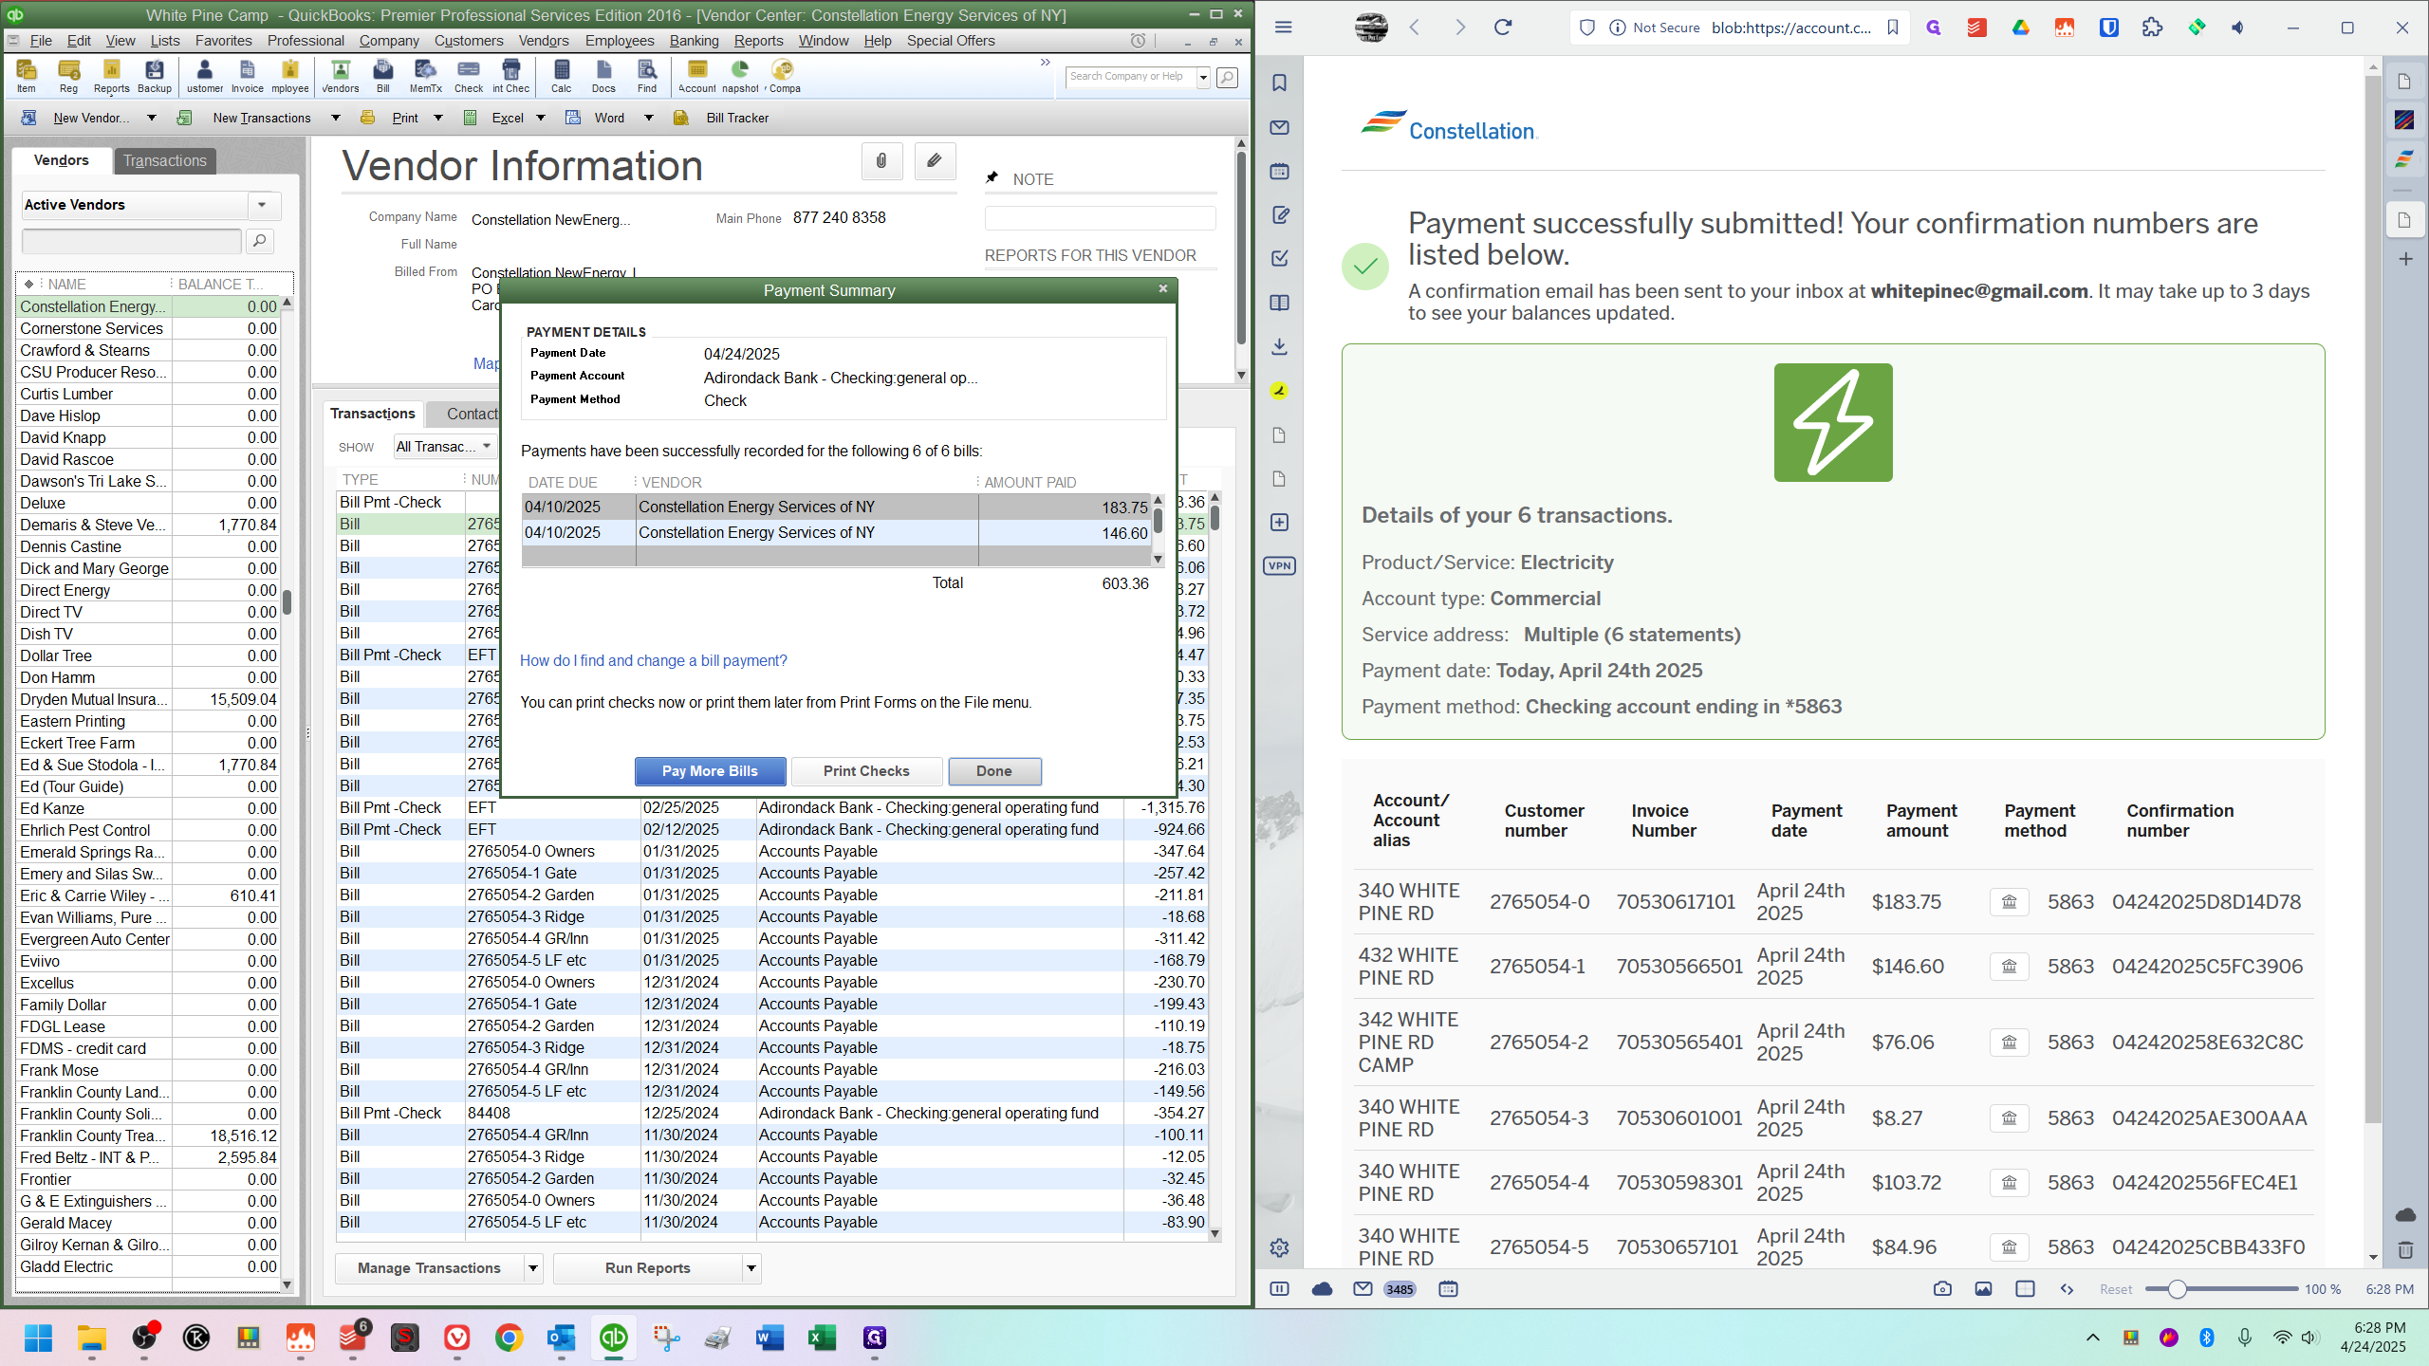Click the Bill icon in QuickBooks toolbar
The height and width of the screenshot is (1366, 2429).
(382, 75)
